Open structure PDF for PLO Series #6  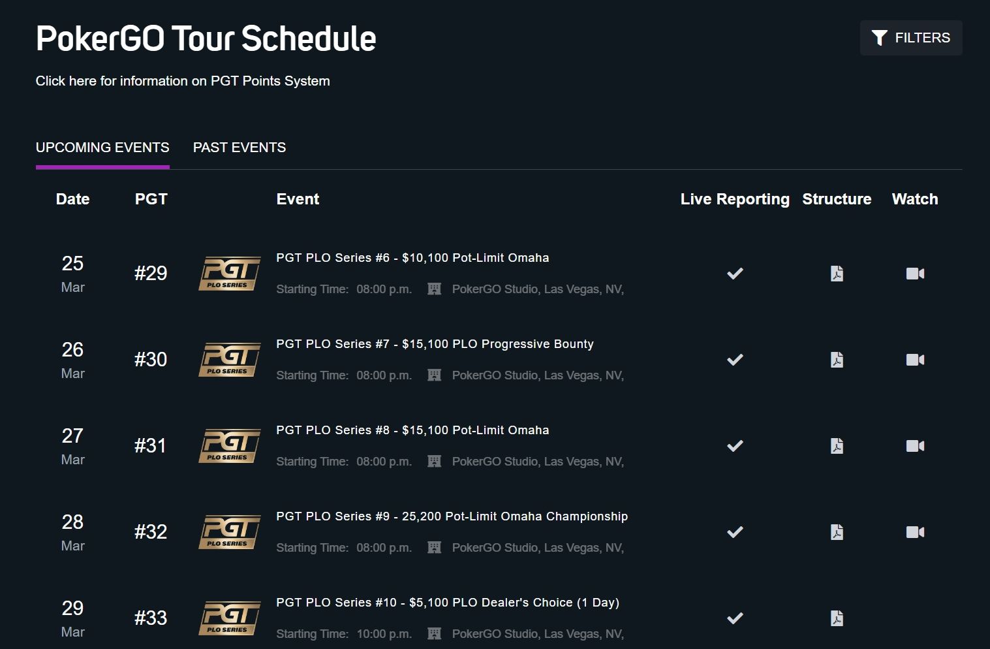837,274
